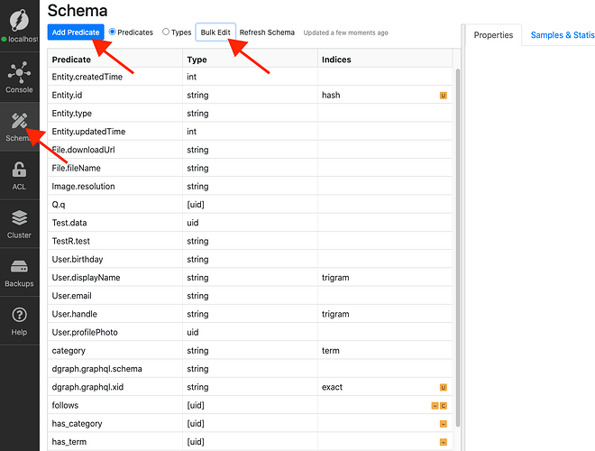The width and height of the screenshot is (595, 451).
Task: Click the upsert badge on Entity.id row
Action: 444,96
